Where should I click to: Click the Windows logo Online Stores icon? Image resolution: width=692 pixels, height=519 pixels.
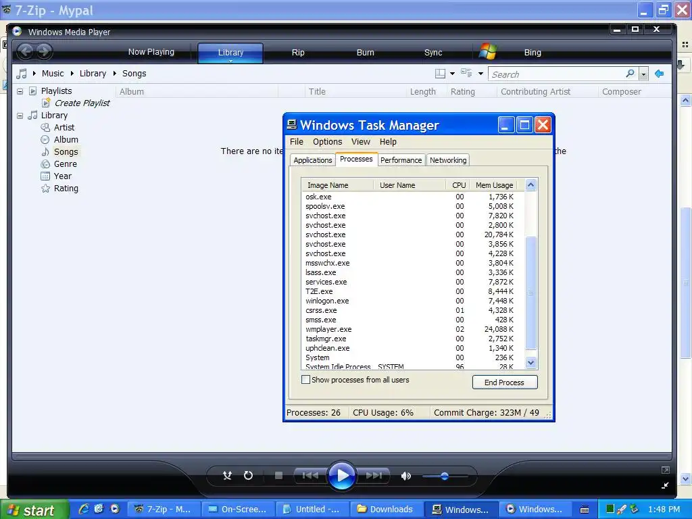(x=488, y=51)
